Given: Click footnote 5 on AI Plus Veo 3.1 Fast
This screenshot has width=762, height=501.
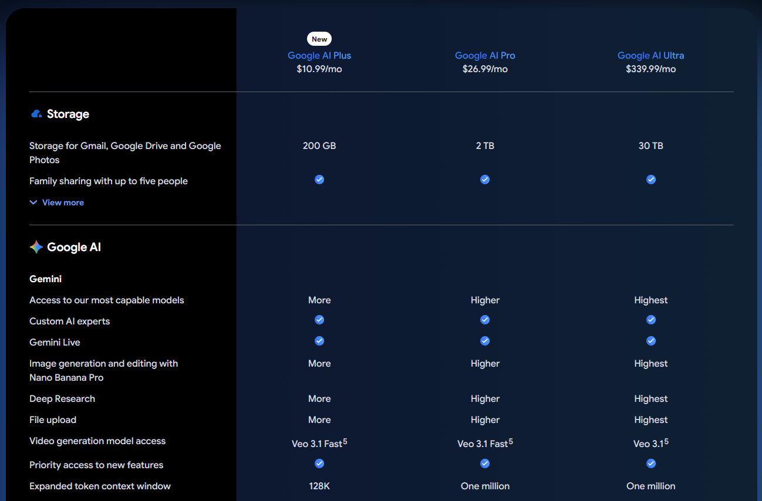Looking at the screenshot, I should coord(345,441).
